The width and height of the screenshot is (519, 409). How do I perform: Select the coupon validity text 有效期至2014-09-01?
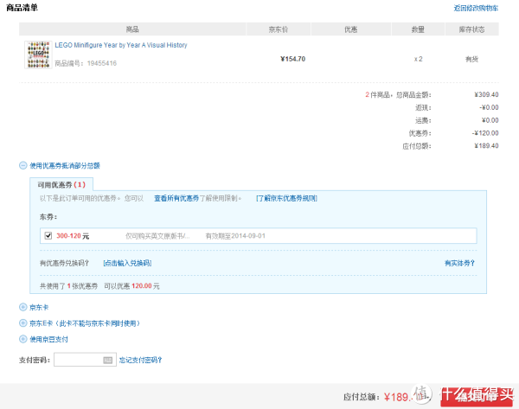coord(235,236)
